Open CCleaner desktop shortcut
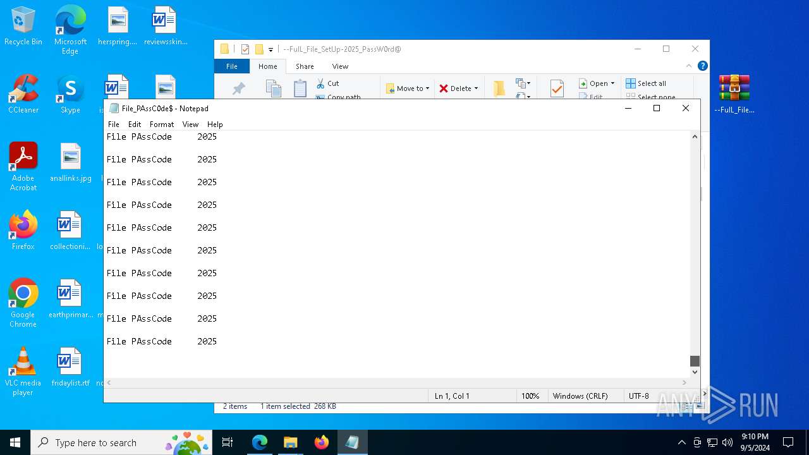This screenshot has height=455, width=809. (23, 95)
